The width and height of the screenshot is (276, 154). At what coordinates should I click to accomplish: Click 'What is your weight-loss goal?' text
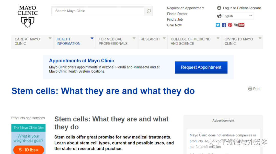tap(28, 138)
